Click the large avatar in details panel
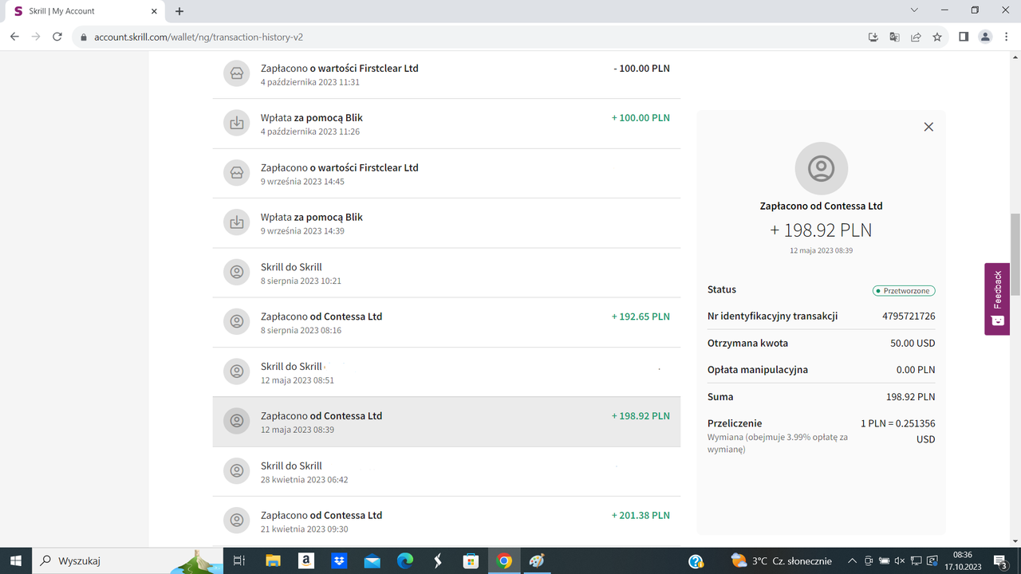The height and width of the screenshot is (574, 1021). click(x=822, y=168)
